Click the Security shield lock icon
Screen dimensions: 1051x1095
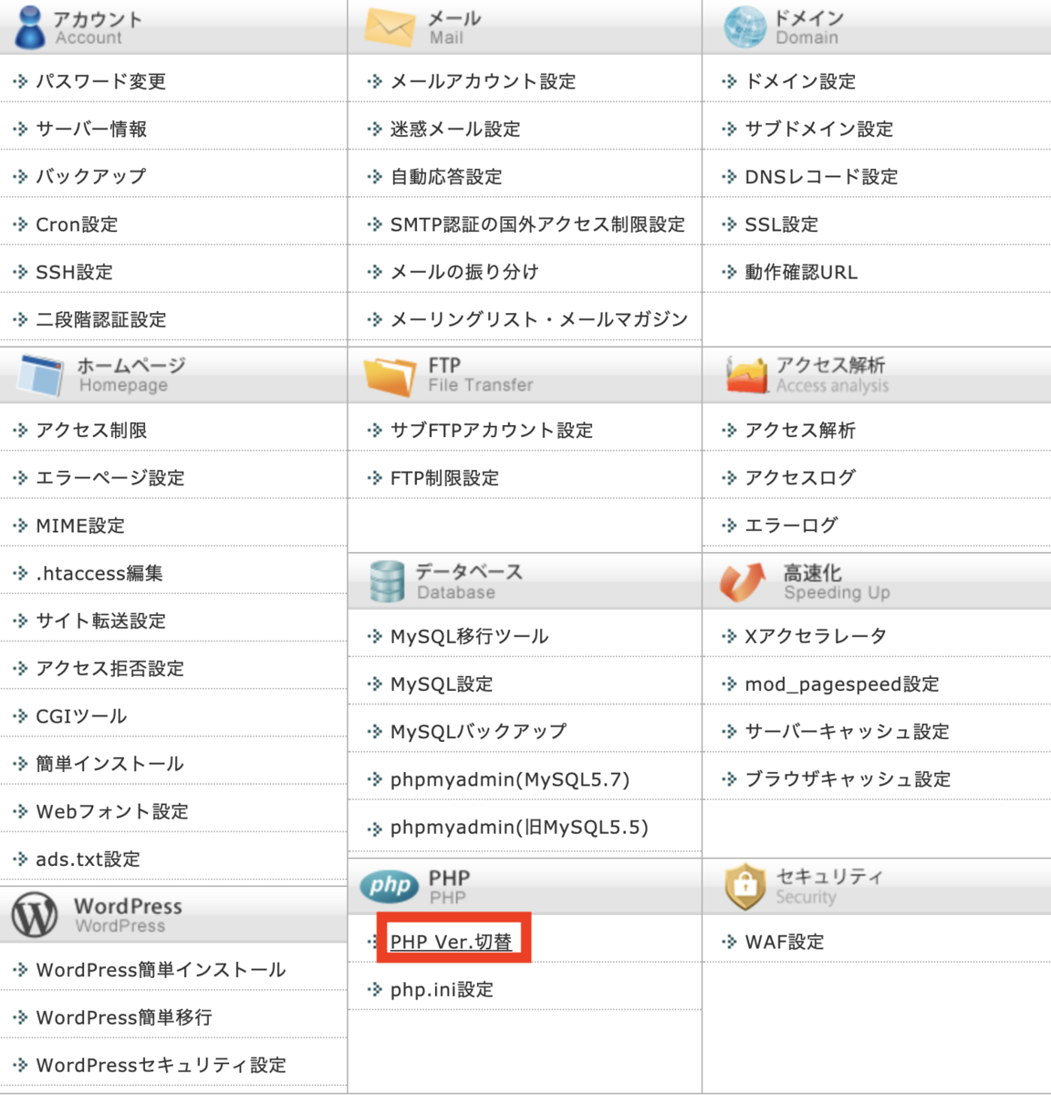pyautogui.click(x=744, y=886)
